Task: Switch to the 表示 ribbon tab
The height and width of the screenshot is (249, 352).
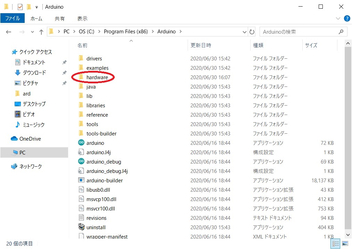Action: (82, 18)
